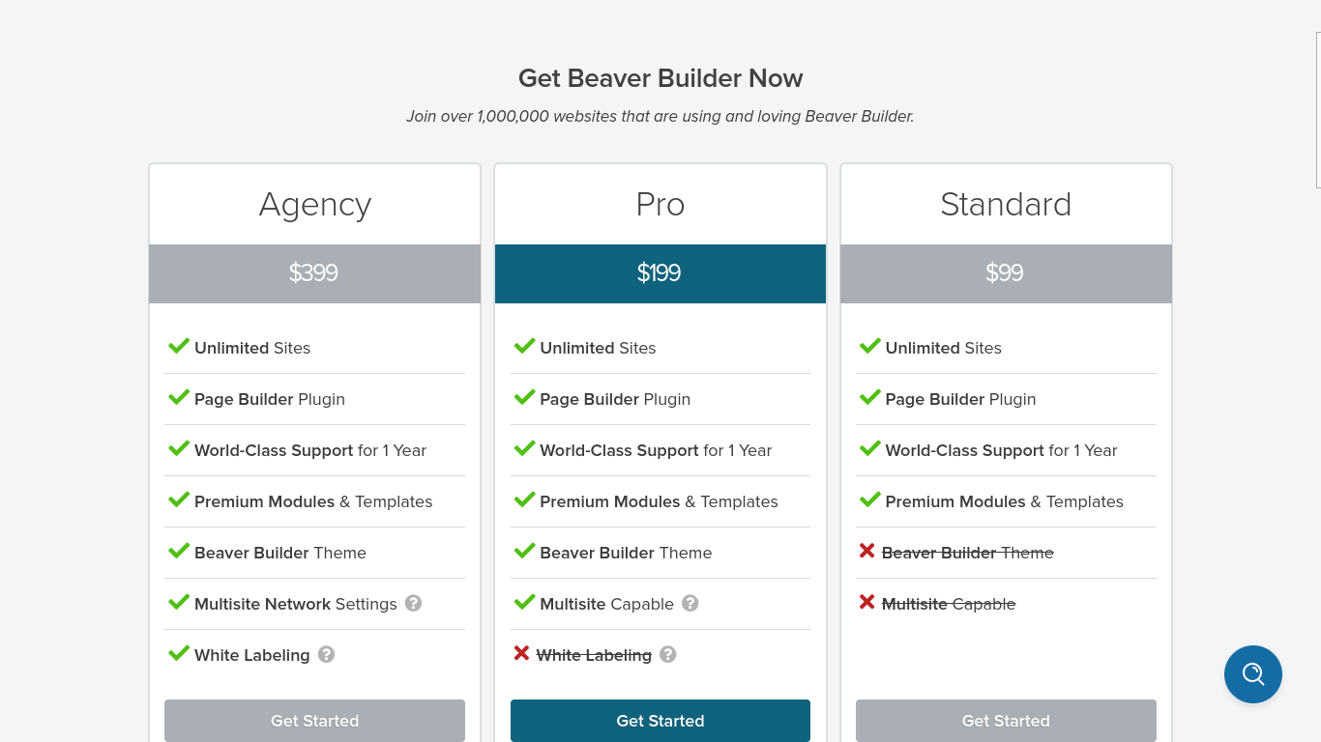Get started with the Standard plan
The image size is (1321, 742).
pos(1006,721)
